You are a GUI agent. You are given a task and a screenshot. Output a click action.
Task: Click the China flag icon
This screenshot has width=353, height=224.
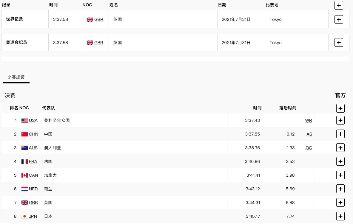coord(24,134)
